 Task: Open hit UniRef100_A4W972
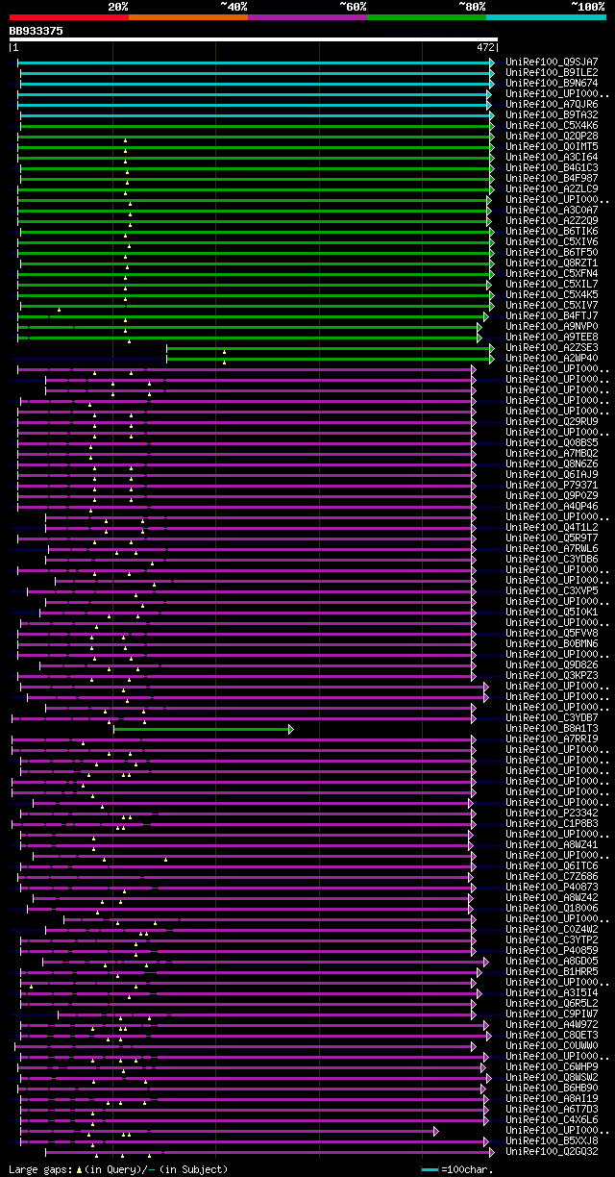coord(552,1025)
